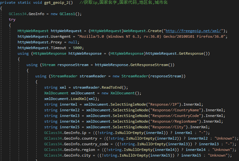Click xmlDocument.LoadXml(xml) line
The image size is (239, 161).
72,99
